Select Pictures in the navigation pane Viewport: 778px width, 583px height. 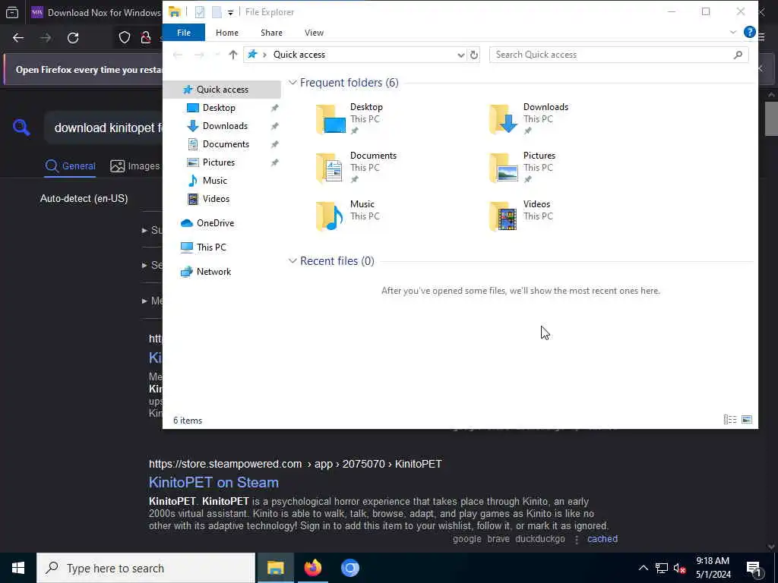[x=218, y=162]
